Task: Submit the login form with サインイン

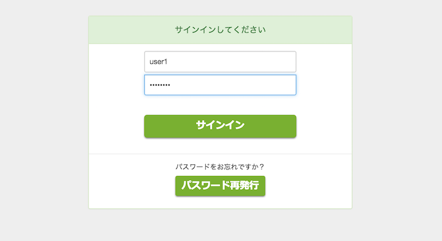Action: (x=220, y=126)
